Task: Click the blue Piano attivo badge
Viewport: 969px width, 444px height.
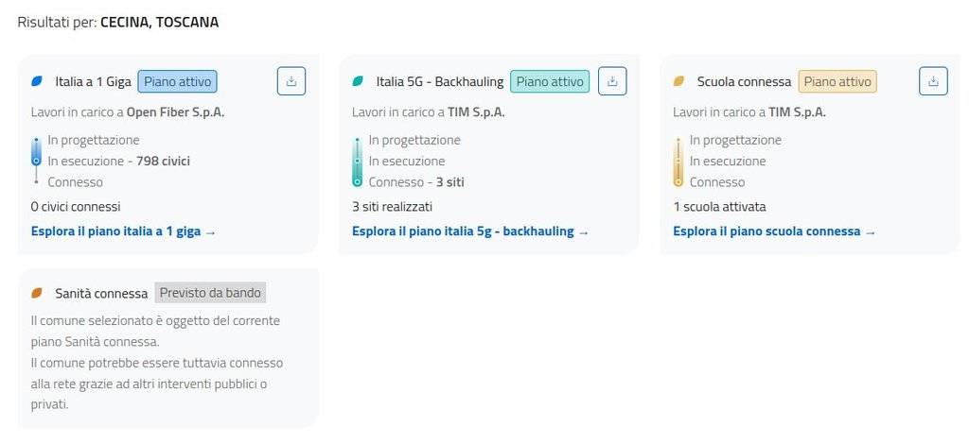Action: [x=177, y=81]
